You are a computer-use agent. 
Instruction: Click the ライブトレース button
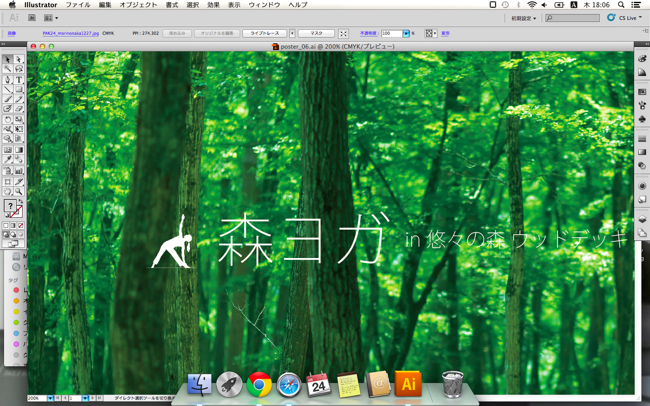pyautogui.click(x=265, y=33)
